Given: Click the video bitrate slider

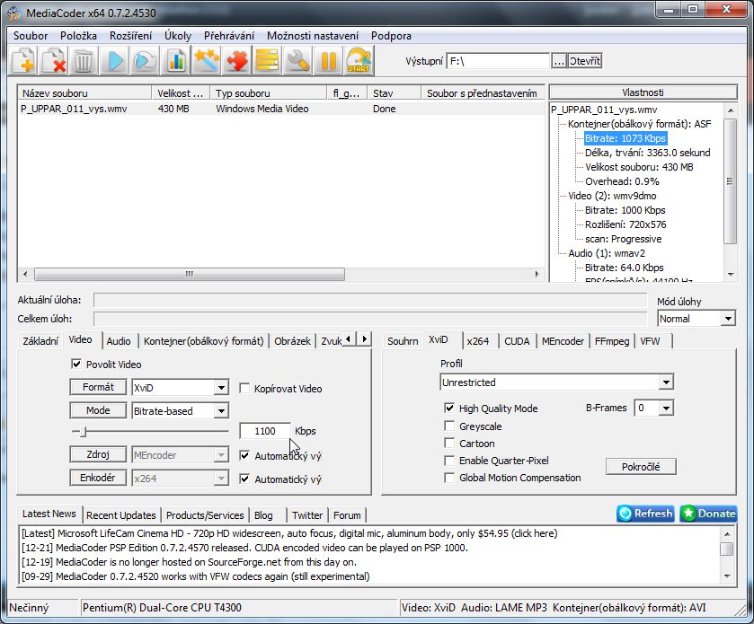Looking at the screenshot, I should point(149,432).
